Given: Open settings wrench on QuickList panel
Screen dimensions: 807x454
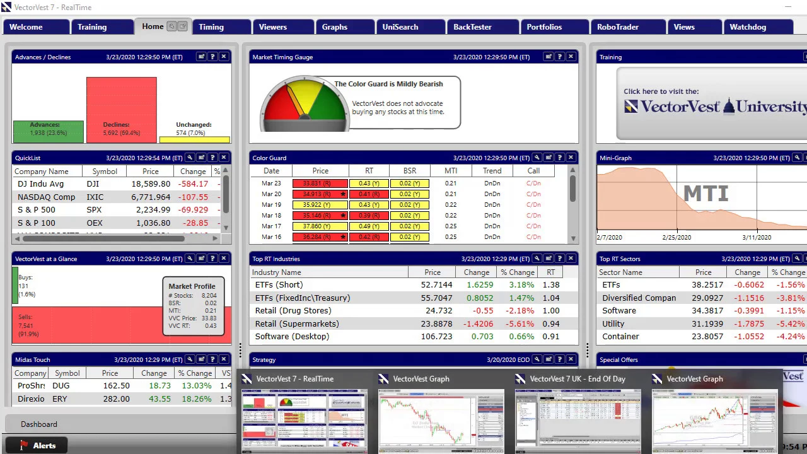Looking at the screenshot, I should (190, 158).
